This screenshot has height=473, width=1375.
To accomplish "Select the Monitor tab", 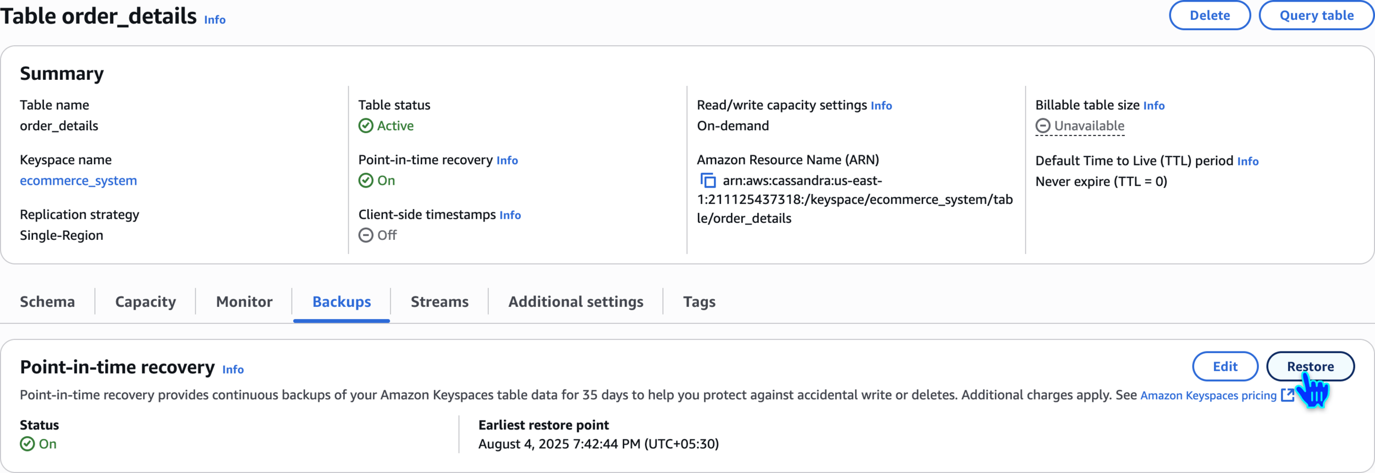I will [x=244, y=301].
